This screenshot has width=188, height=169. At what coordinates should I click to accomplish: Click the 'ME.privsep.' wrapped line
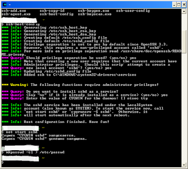click(x=14, y=54)
